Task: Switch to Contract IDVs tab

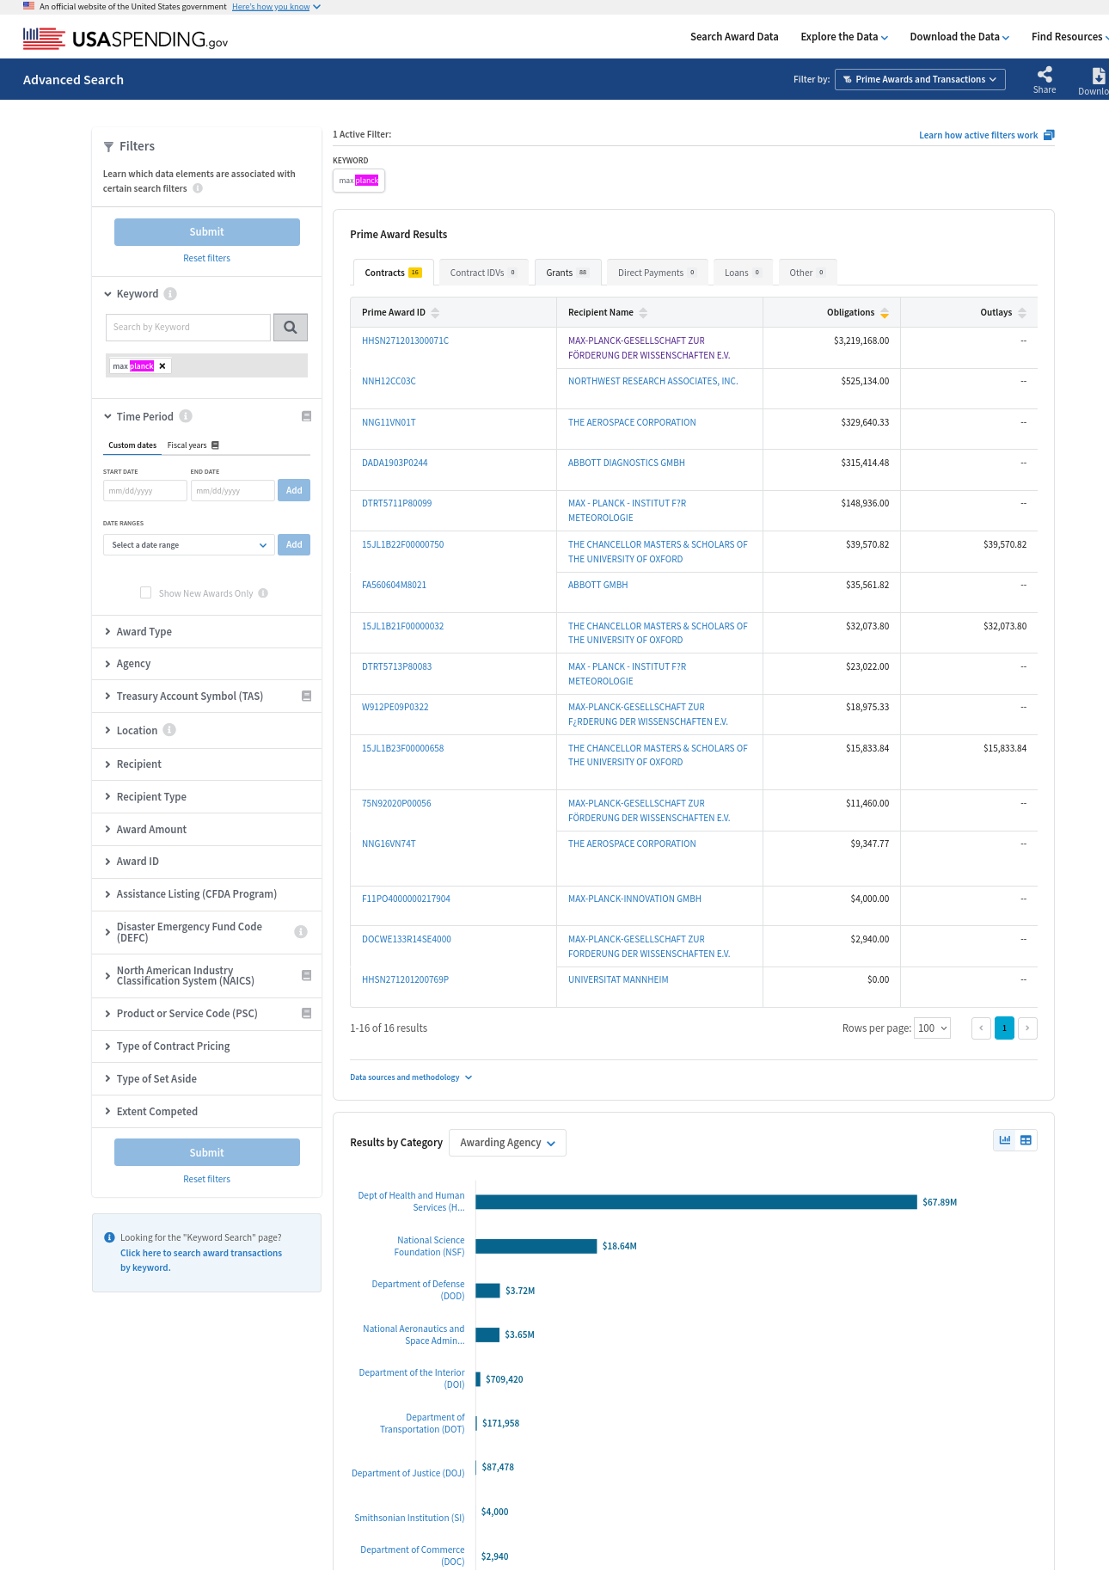Action: point(483,273)
